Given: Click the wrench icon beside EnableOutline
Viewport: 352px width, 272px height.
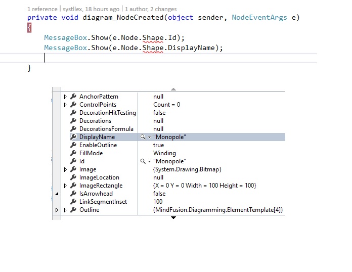Looking at the screenshot, I should (x=73, y=145).
